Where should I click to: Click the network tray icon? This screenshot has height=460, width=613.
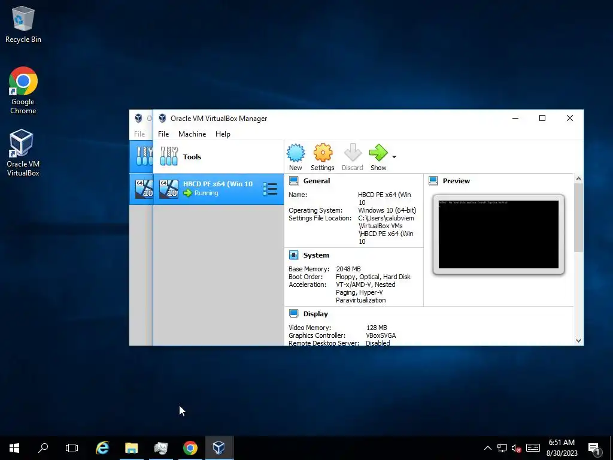(502, 448)
